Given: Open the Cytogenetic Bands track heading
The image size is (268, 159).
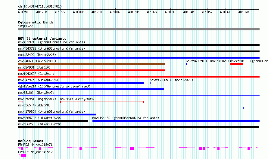Looking at the screenshot, I should (x=36, y=22).
